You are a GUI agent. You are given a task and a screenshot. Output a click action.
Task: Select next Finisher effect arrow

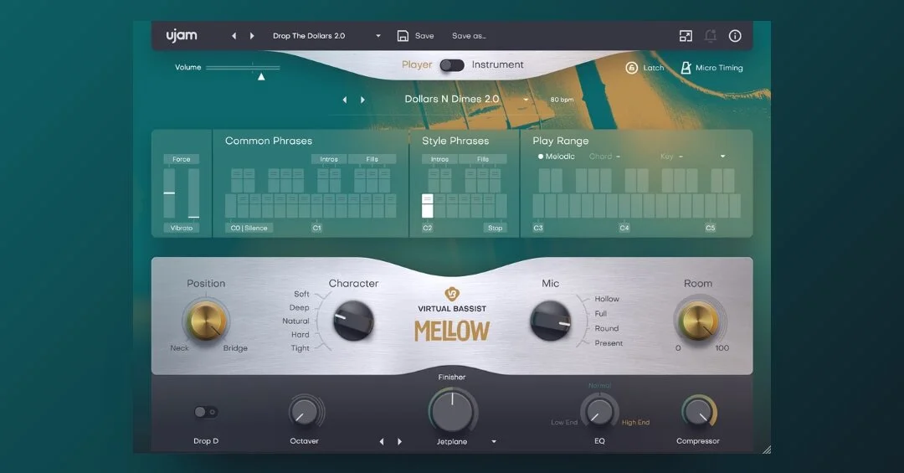[x=399, y=442]
